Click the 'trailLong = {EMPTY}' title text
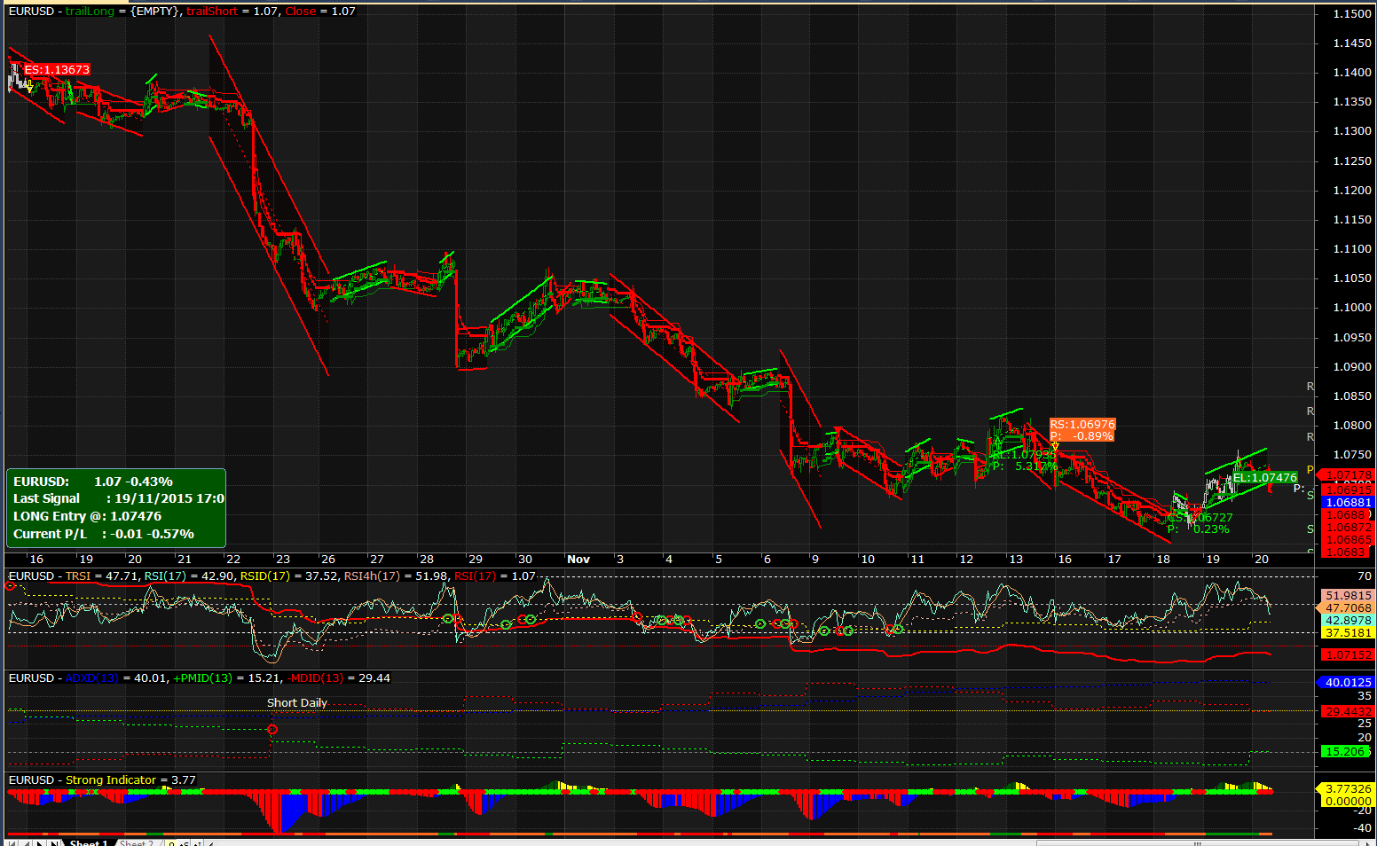The width and height of the screenshot is (1377, 846). [x=122, y=12]
